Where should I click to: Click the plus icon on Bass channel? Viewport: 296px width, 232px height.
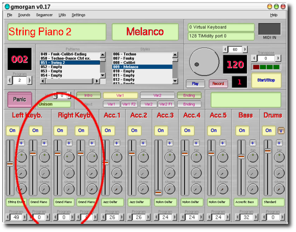tap(253, 143)
